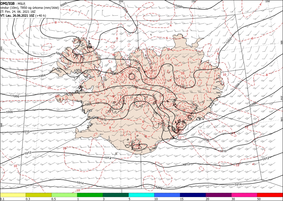The height and width of the screenshot is (201, 283).
Task: Click the legend value "0.1"
Action: [x=2, y=199]
